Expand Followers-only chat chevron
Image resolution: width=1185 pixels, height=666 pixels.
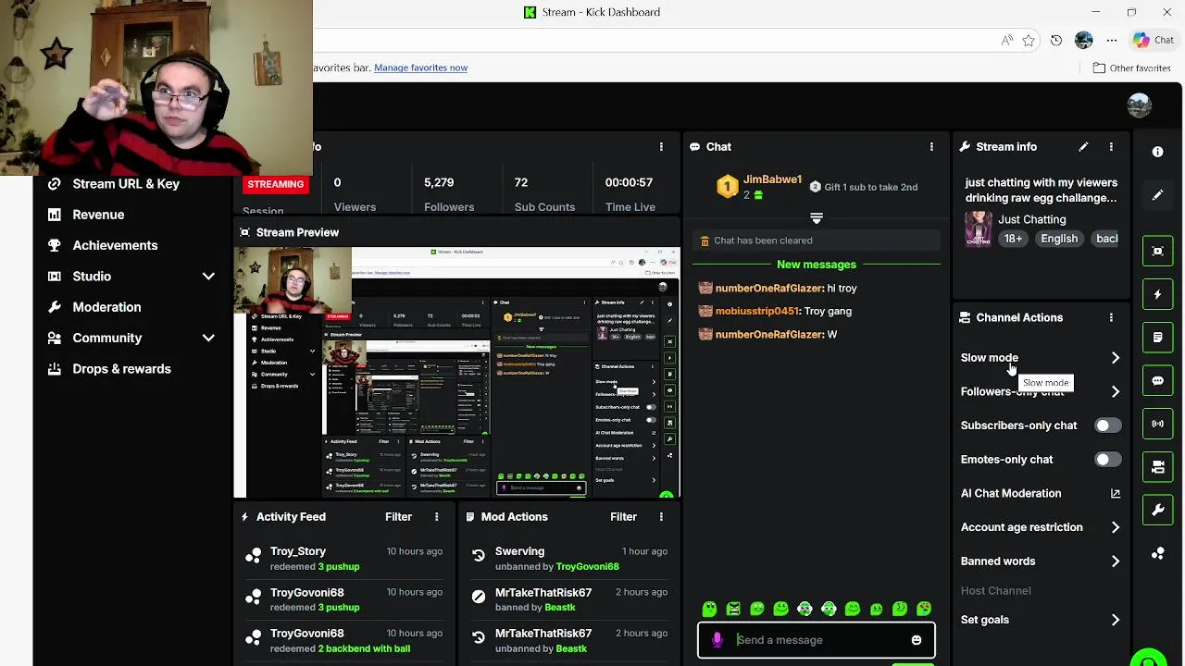point(1115,392)
